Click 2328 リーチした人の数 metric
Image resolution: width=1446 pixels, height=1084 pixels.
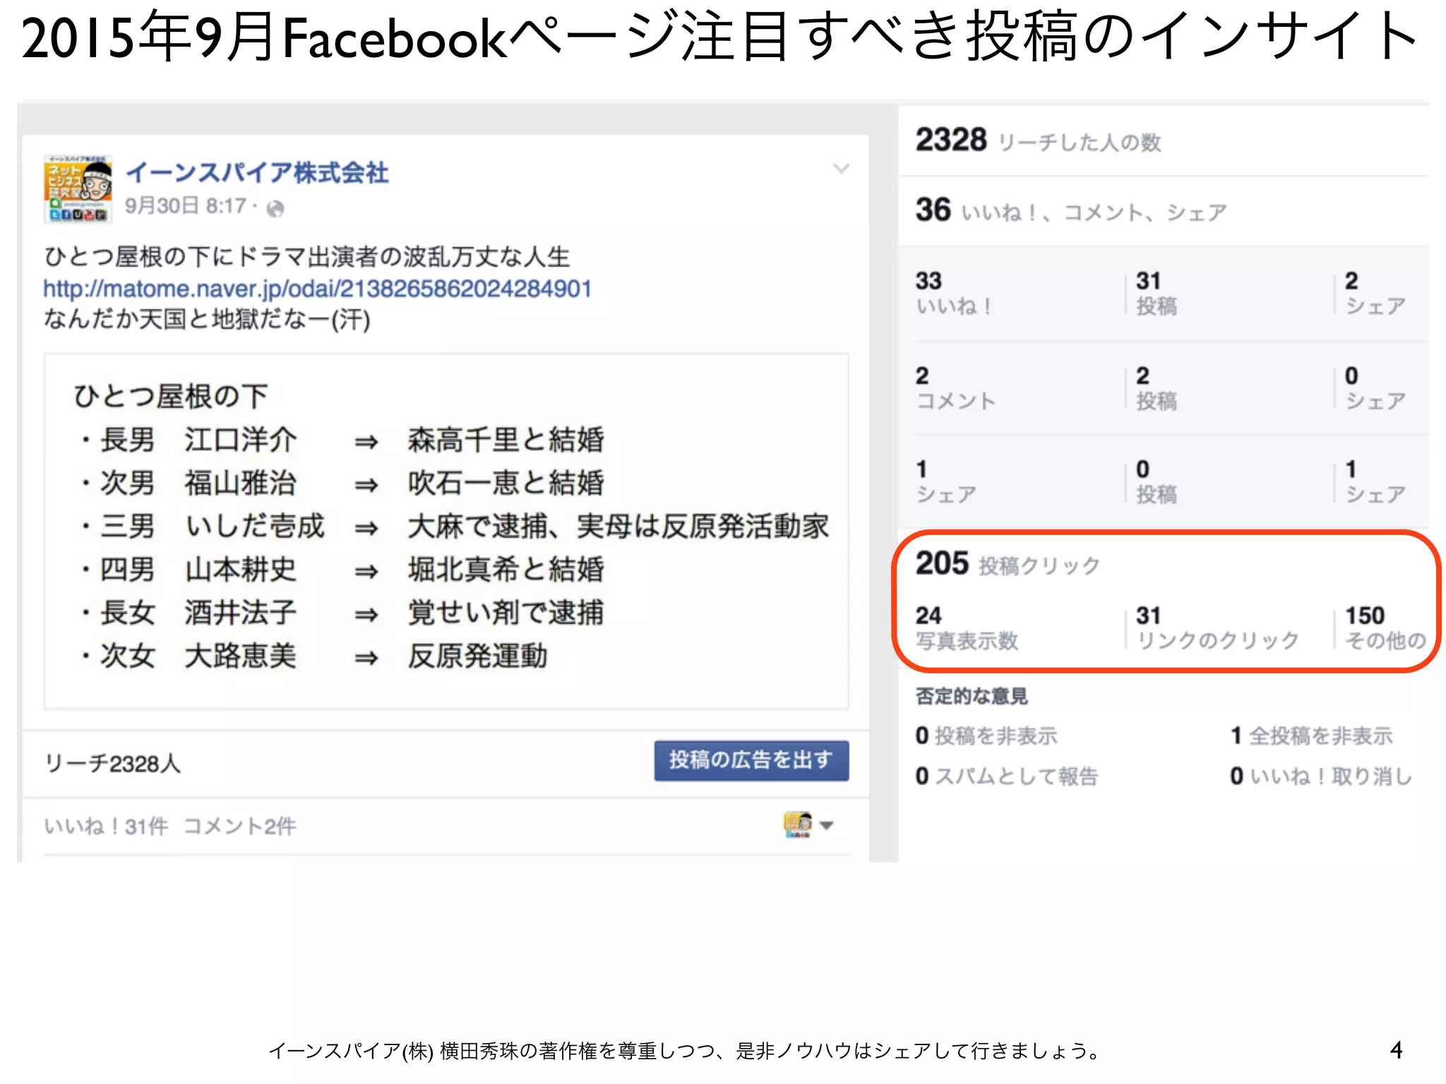click(x=1038, y=140)
